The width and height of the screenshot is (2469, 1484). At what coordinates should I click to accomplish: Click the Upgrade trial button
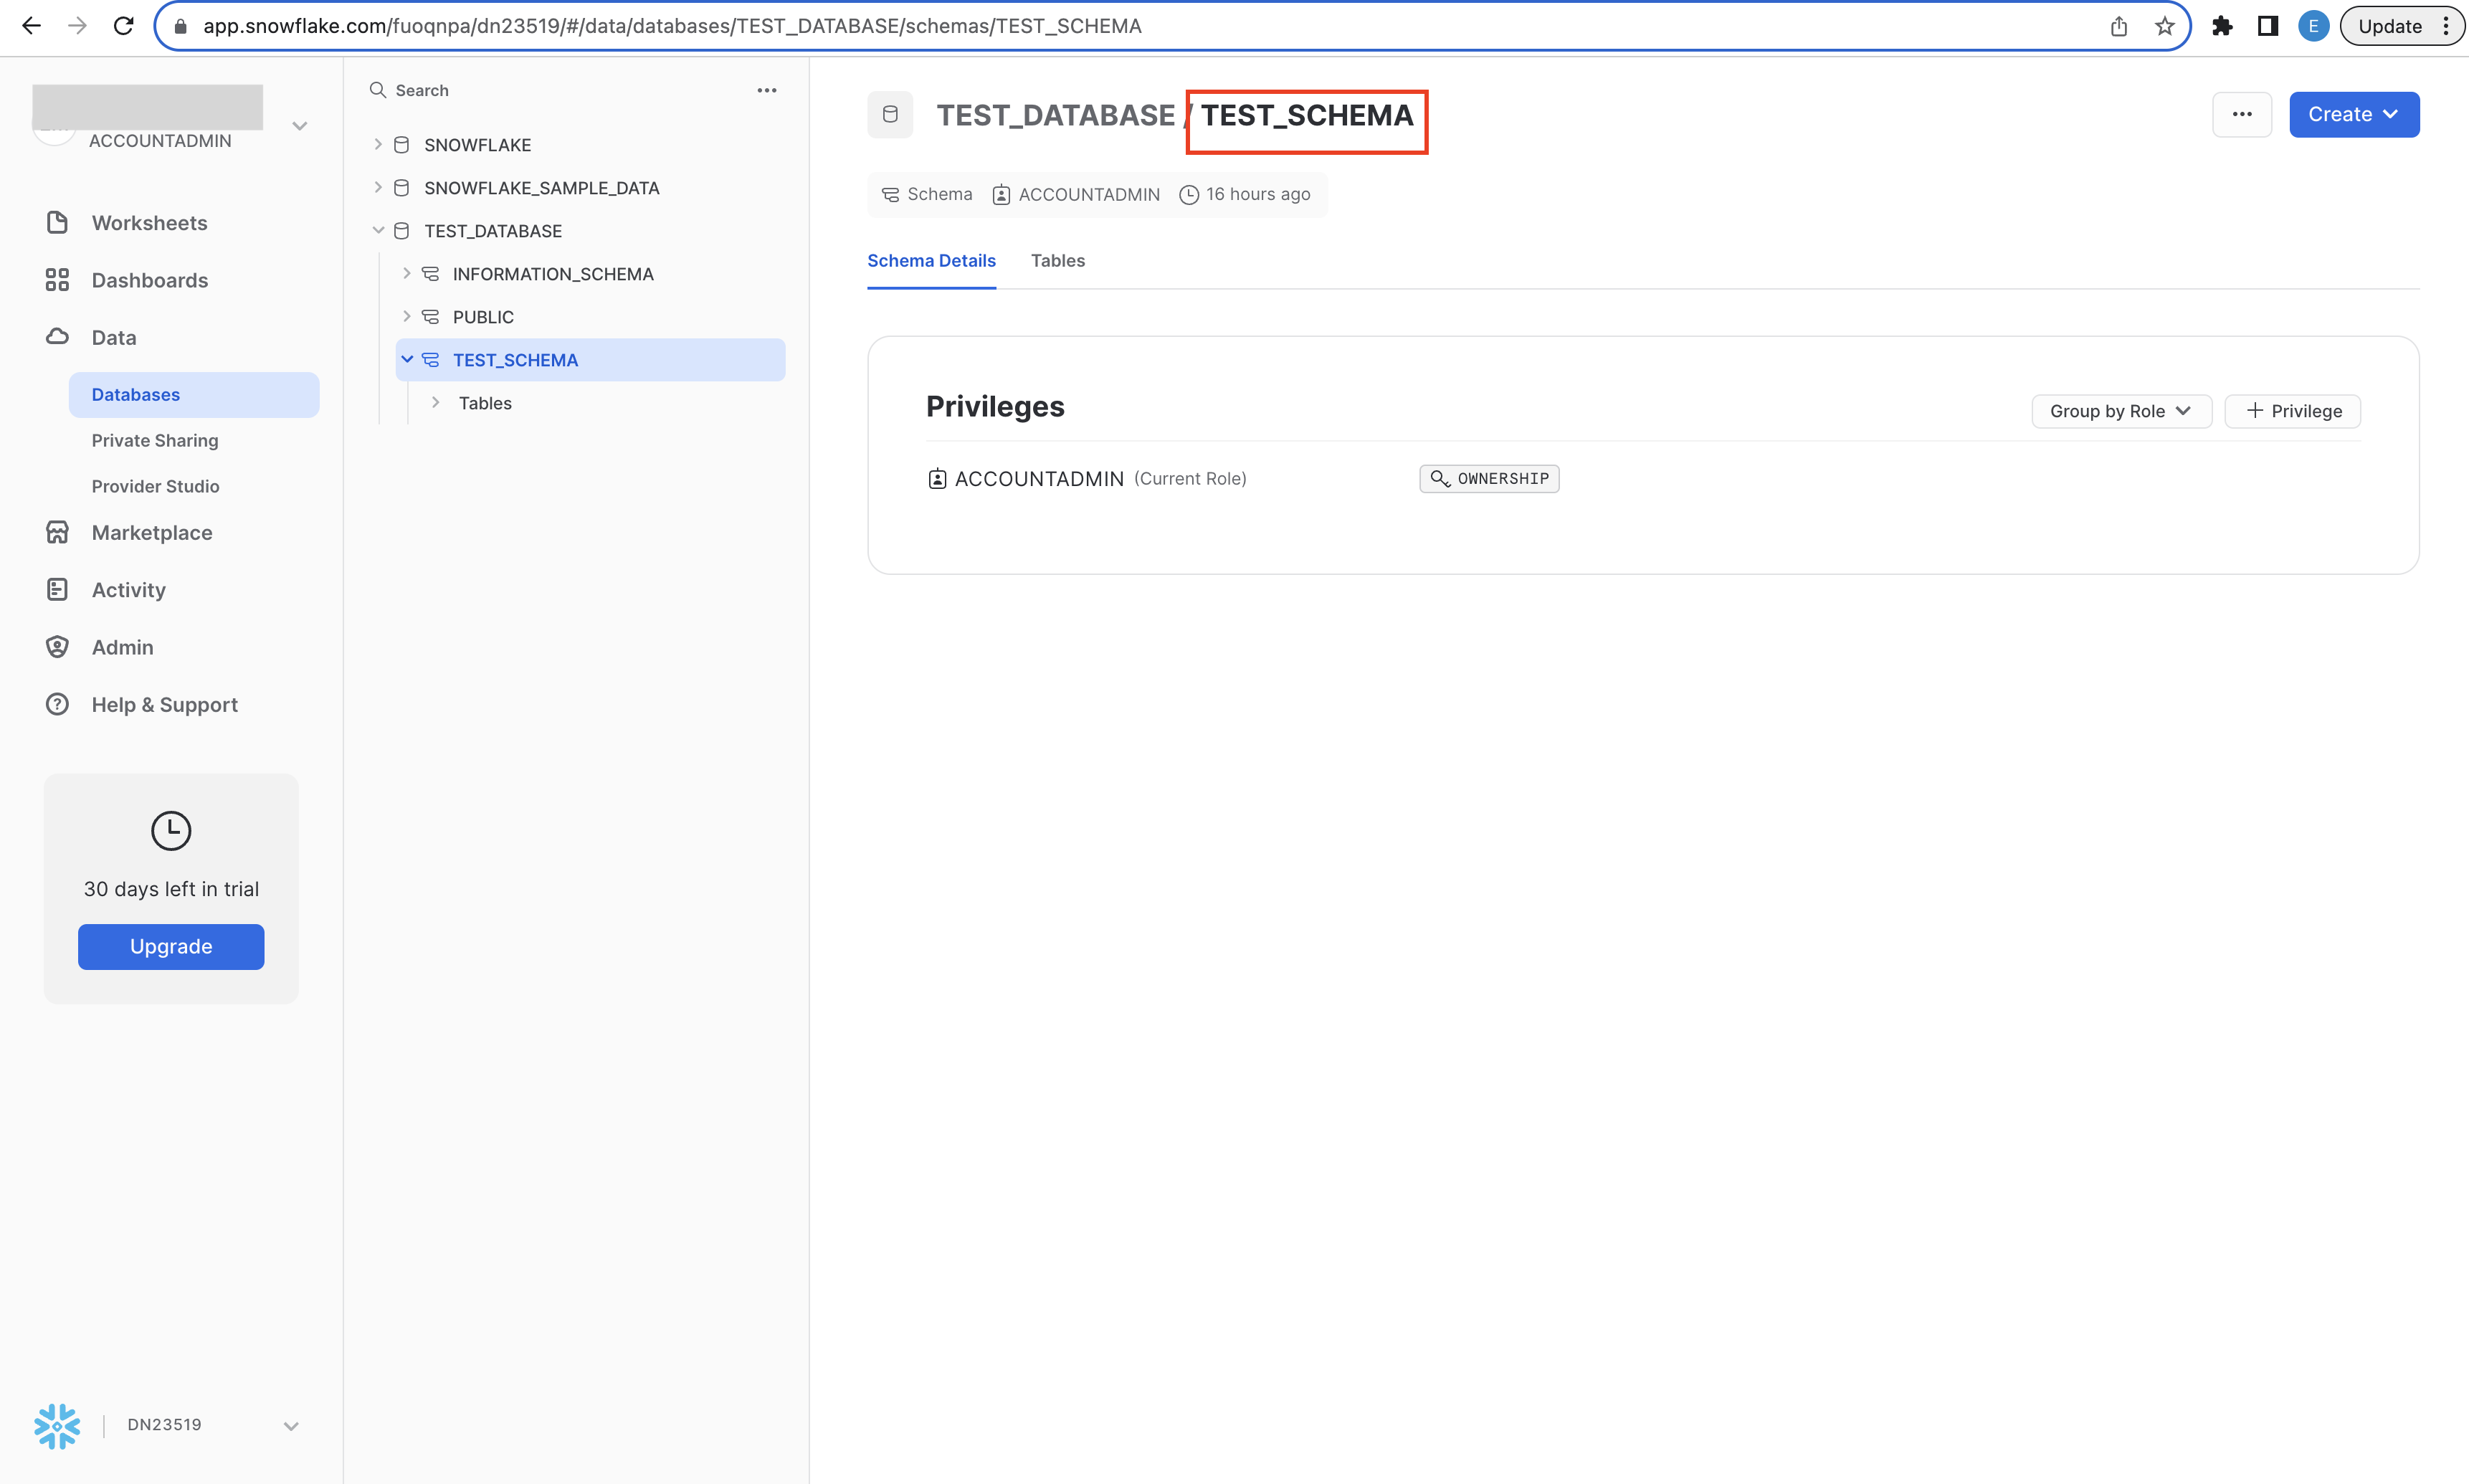pyautogui.click(x=171, y=947)
